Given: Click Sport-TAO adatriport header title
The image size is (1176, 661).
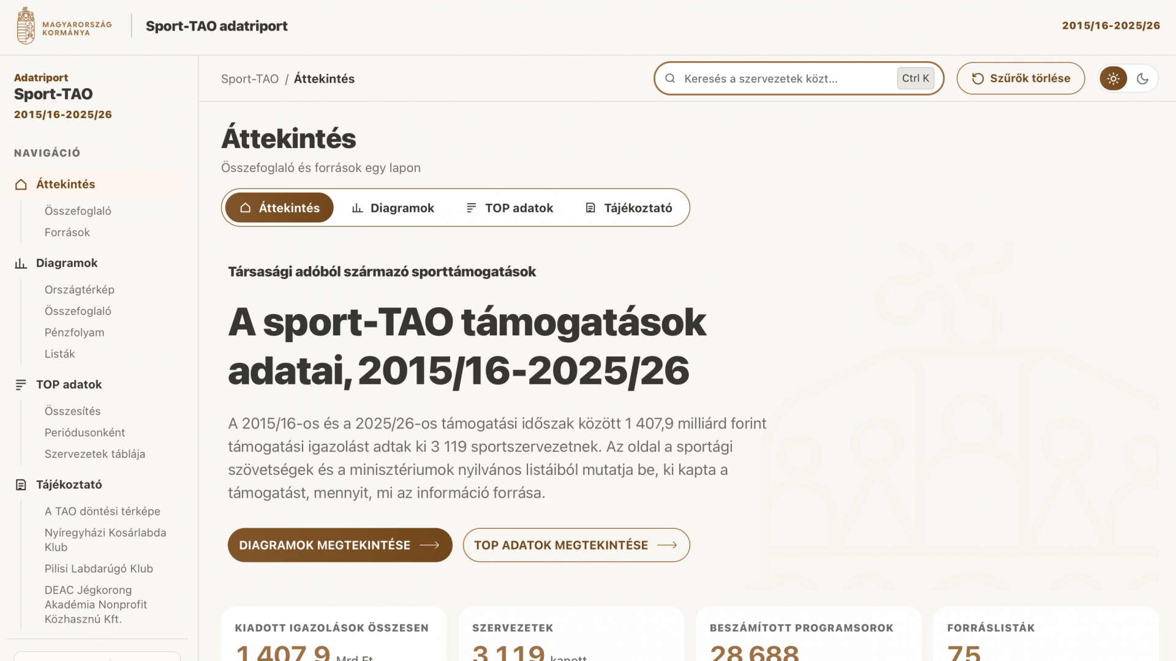Looking at the screenshot, I should coord(217,26).
